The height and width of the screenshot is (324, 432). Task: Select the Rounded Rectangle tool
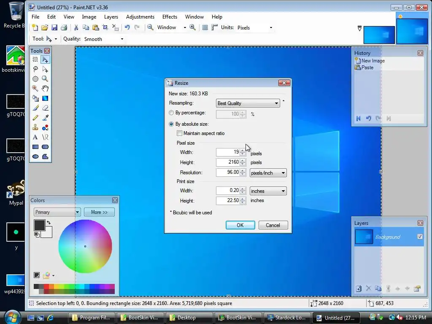point(45,147)
